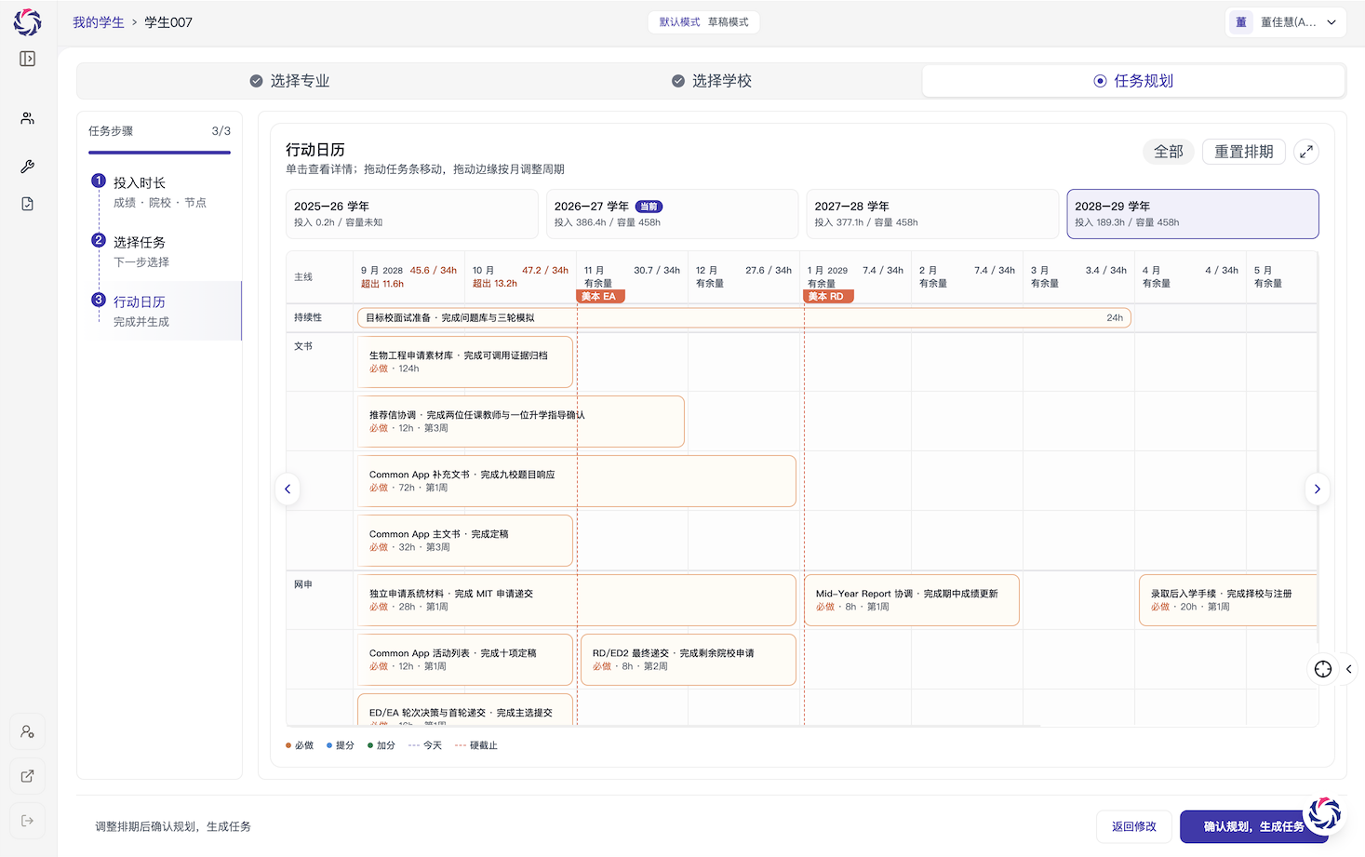Open the document check icon in sidebar
1365x857 pixels.
[x=28, y=204]
